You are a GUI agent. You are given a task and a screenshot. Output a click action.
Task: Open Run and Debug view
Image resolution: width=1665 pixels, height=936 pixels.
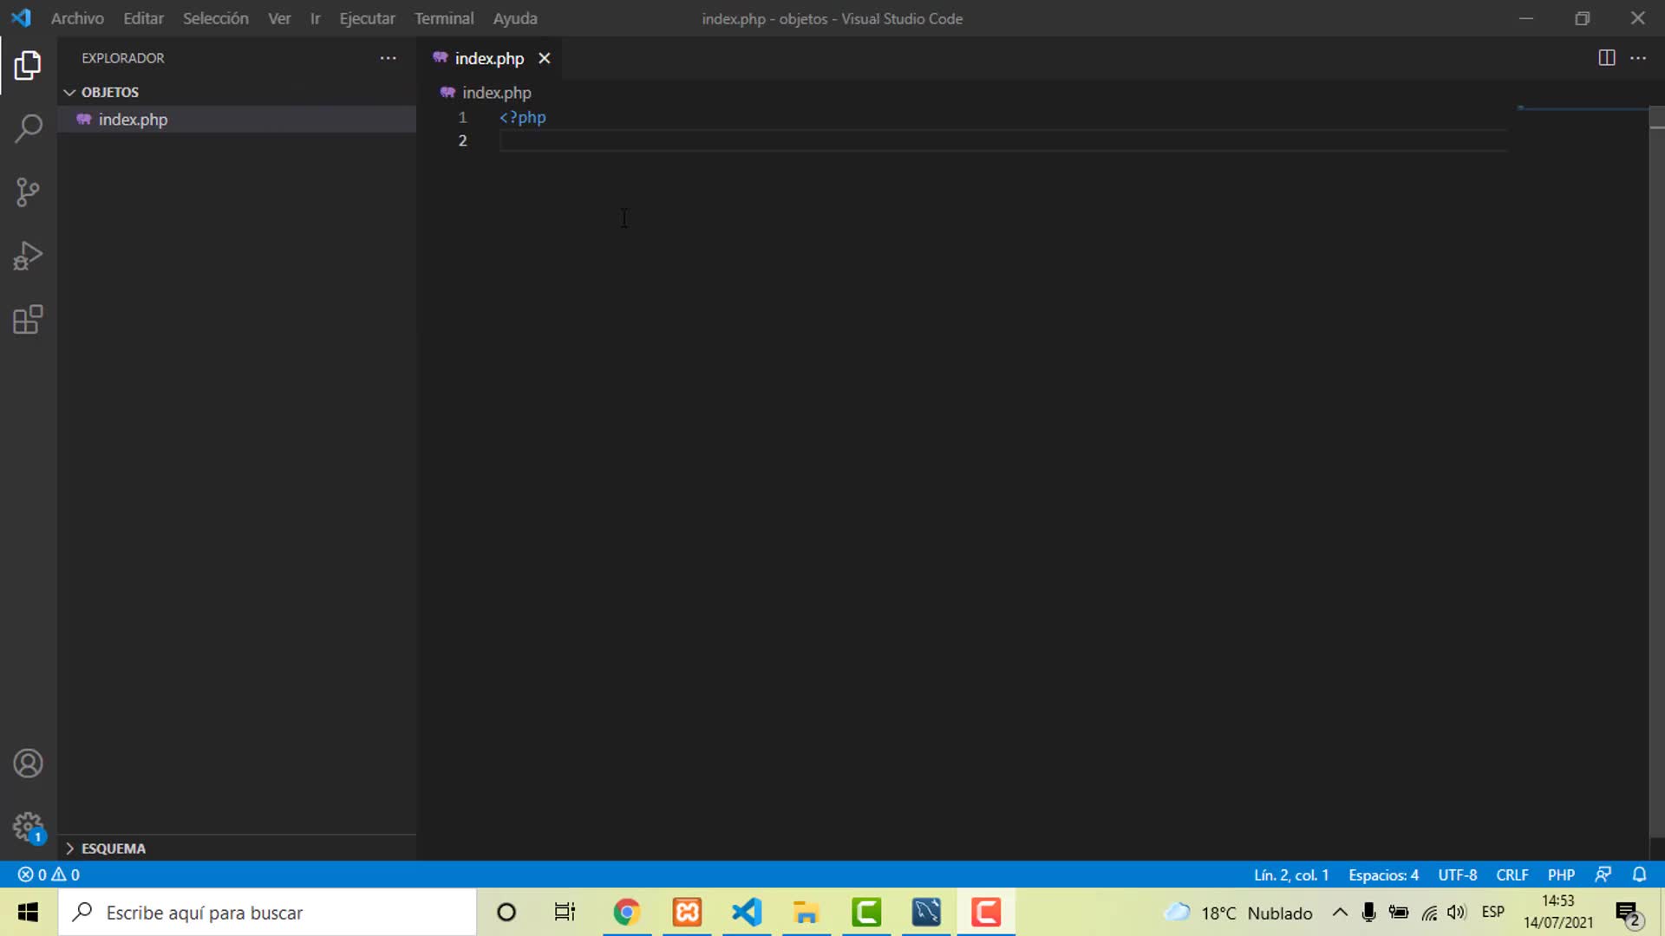[28, 257]
